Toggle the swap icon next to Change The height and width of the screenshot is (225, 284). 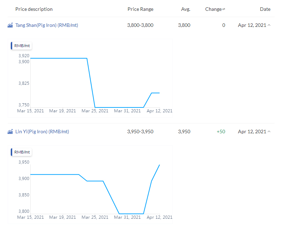tap(224, 9)
